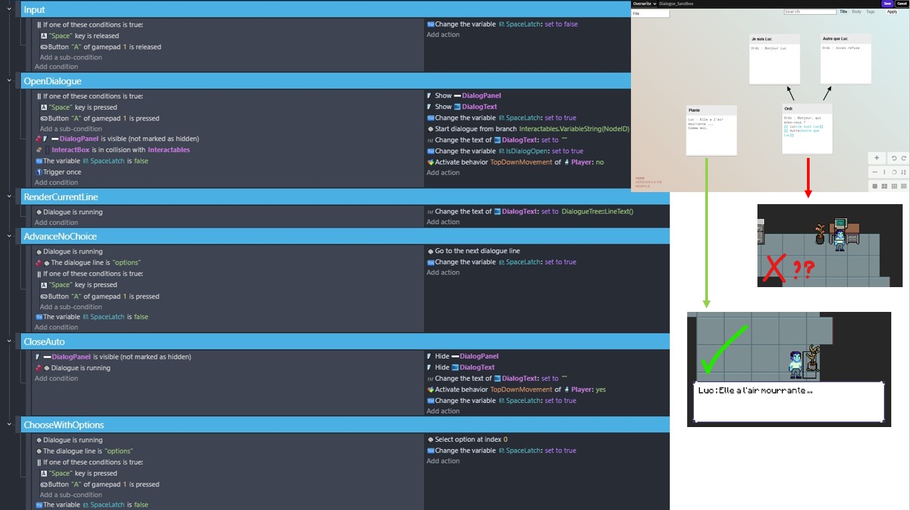Viewport: 910px width, 510px height.
Task: Click Add condition under RenderCurrentLine
Action: [x=56, y=222]
